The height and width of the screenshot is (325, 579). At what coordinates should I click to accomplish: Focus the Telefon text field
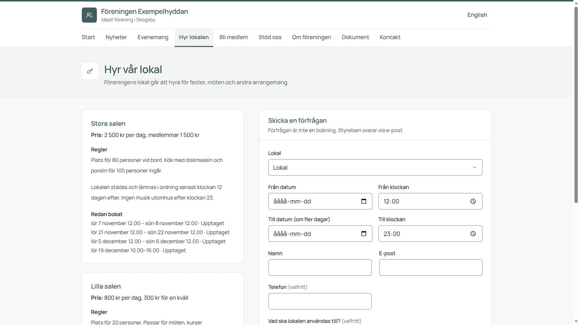[x=320, y=301]
